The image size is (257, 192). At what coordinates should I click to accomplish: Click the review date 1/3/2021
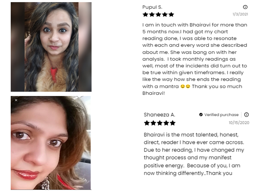click(x=240, y=14)
